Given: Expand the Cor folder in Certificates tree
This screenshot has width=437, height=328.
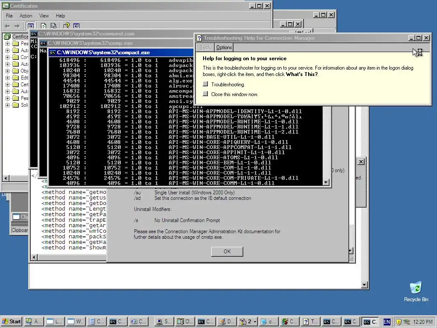Looking at the screenshot, I should click(x=8, y=57).
